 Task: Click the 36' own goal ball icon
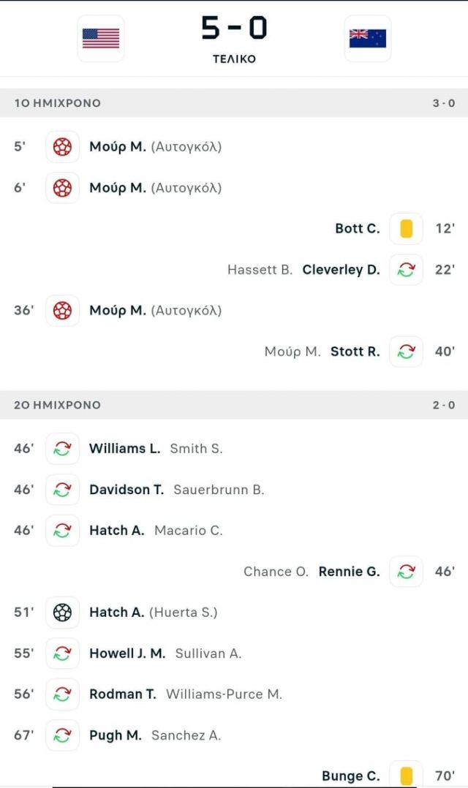pyautogui.click(x=62, y=311)
